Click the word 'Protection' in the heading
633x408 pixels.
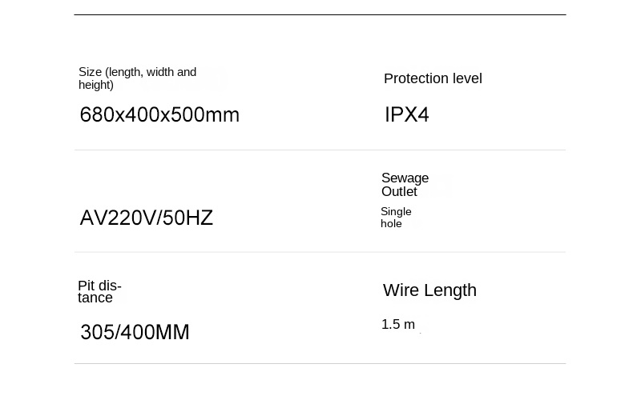tap(415, 78)
